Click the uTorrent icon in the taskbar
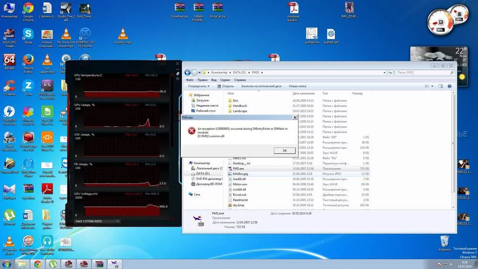 coord(52,264)
